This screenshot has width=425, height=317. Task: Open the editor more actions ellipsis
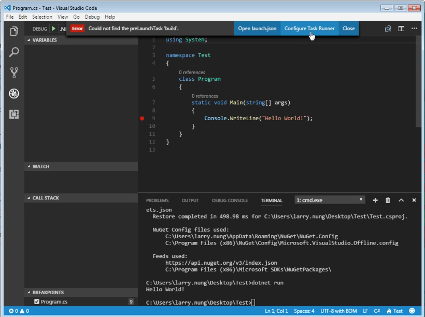(x=414, y=28)
